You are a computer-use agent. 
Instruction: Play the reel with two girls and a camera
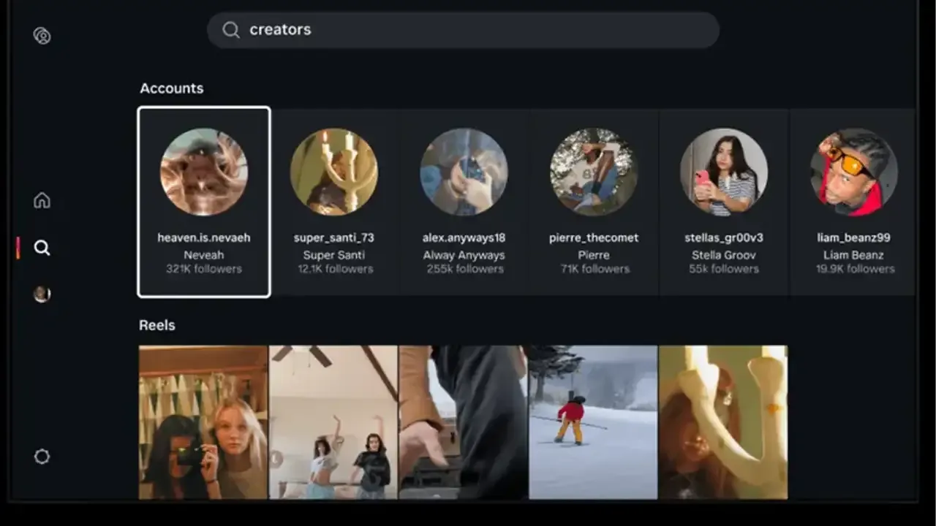[x=203, y=422]
